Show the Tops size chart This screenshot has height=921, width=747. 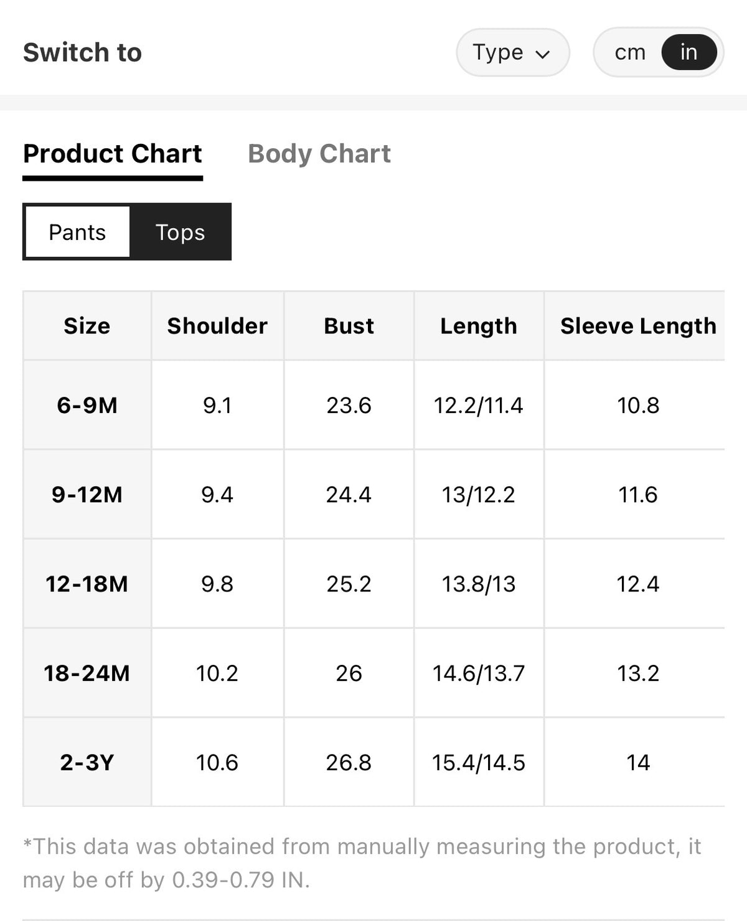pyautogui.click(x=180, y=232)
